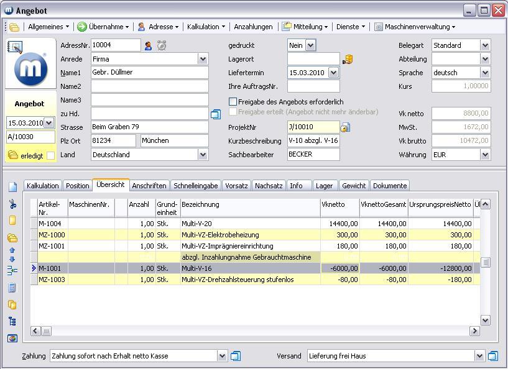Viewport: 508px width, 369px height.
Task: Move position up with the up arrow icon
Action: coord(12,250)
